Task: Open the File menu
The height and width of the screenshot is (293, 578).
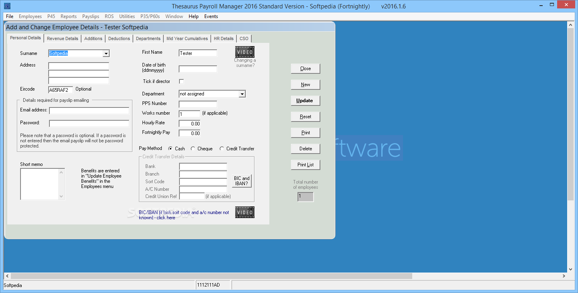Action: click(10, 16)
